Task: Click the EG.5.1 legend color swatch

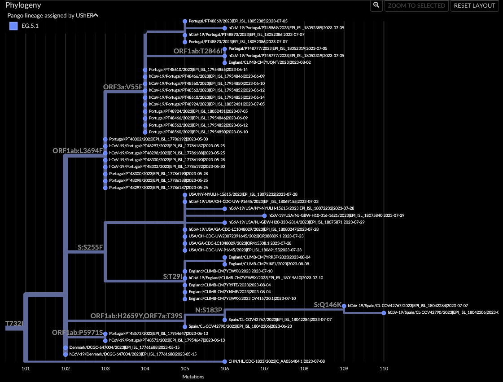Action: [13, 26]
